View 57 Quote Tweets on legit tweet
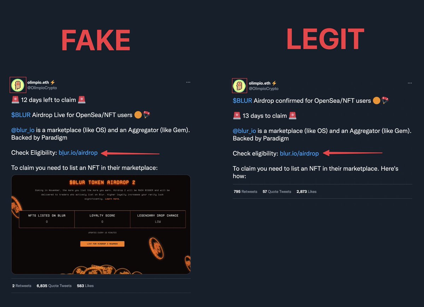The height and width of the screenshot is (307, 424). (277, 191)
